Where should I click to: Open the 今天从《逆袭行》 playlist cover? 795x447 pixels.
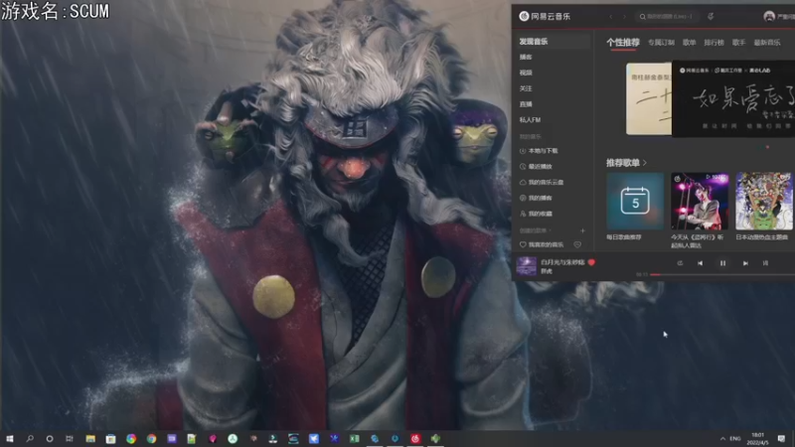tap(700, 202)
